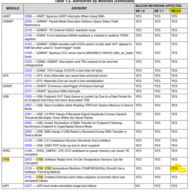Screen dimensions: 192x191
Task: Open advisory link i2234
Action: coord(28,70)
